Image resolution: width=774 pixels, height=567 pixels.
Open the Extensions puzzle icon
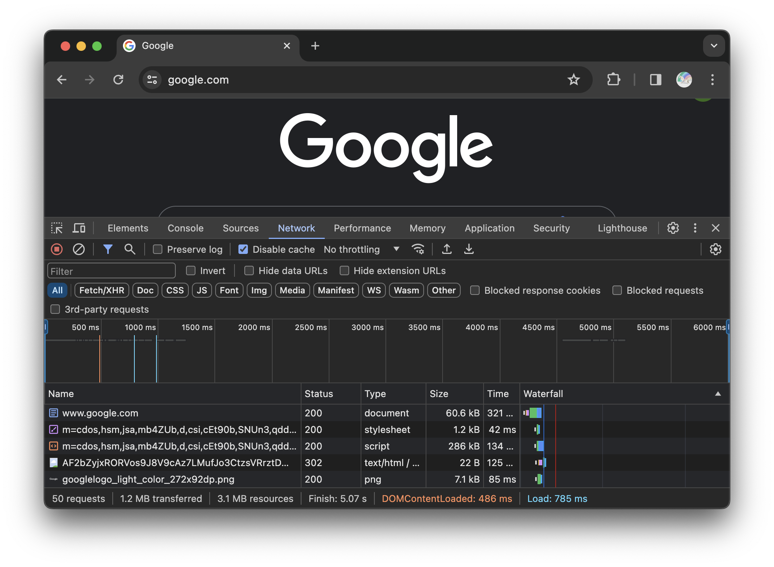point(613,80)
